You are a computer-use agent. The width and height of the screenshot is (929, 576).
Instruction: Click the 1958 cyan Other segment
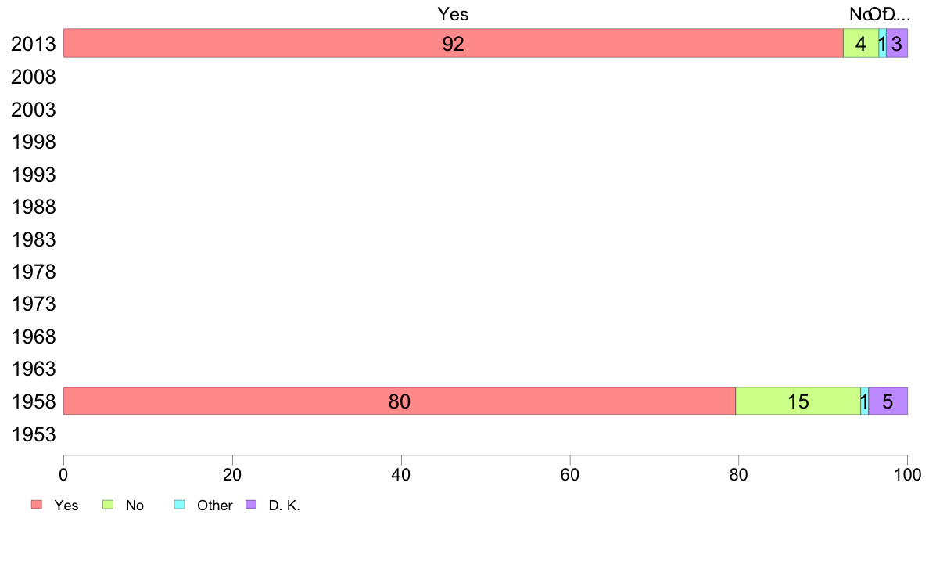pos(864,401)
